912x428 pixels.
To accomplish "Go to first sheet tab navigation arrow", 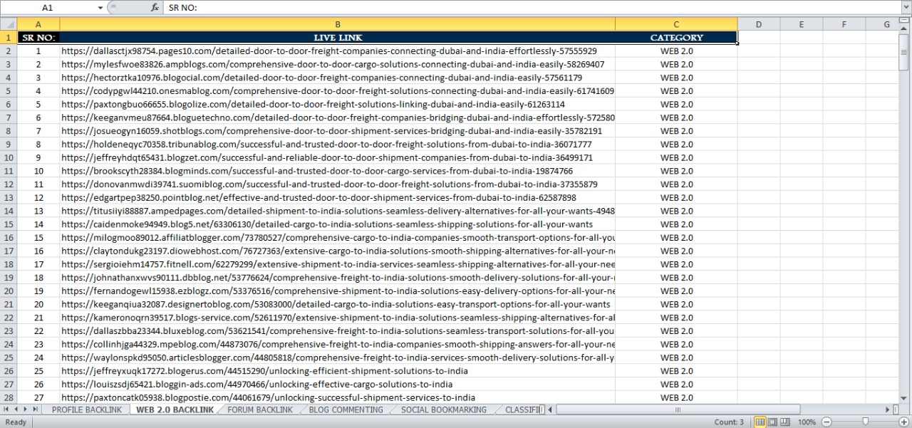I will click(6, 409).
